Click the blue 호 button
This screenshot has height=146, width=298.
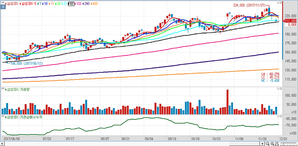point(3,7)
